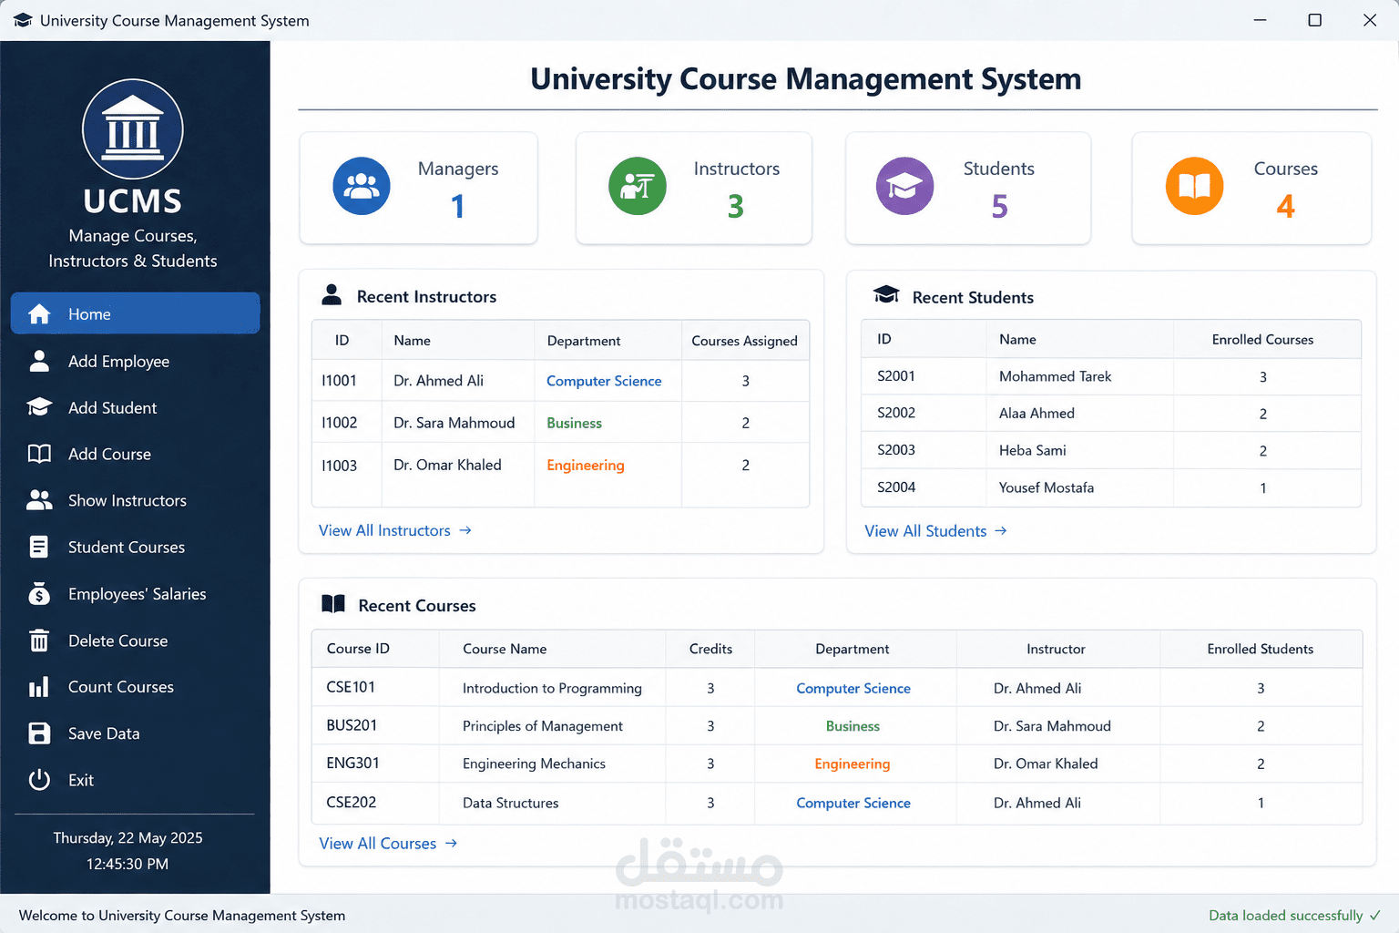Click Save Data in the sidebar
1399x933 pixels.
point(135,733)
